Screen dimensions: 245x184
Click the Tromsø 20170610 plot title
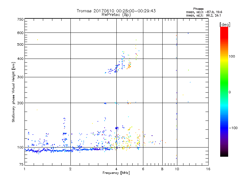[x=116, y=11]
